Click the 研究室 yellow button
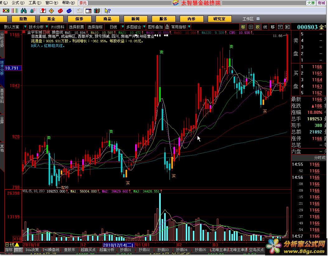 click(x=219, y=19)
